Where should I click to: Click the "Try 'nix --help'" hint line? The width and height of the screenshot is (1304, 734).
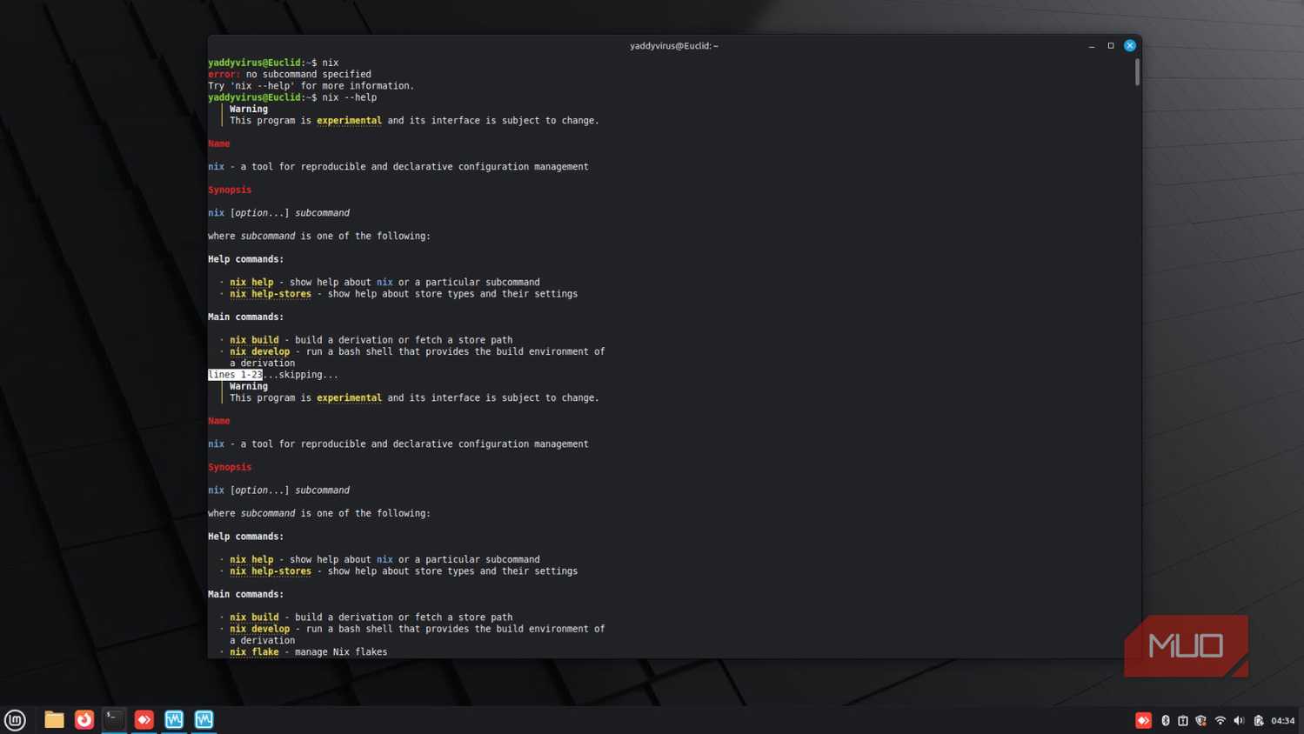pos(311,85)
